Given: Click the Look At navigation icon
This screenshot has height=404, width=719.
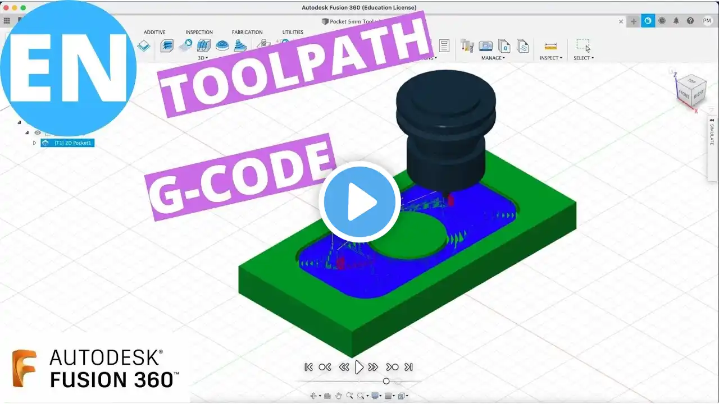Looking at the screenshot, I should click(x=327, y=396).
